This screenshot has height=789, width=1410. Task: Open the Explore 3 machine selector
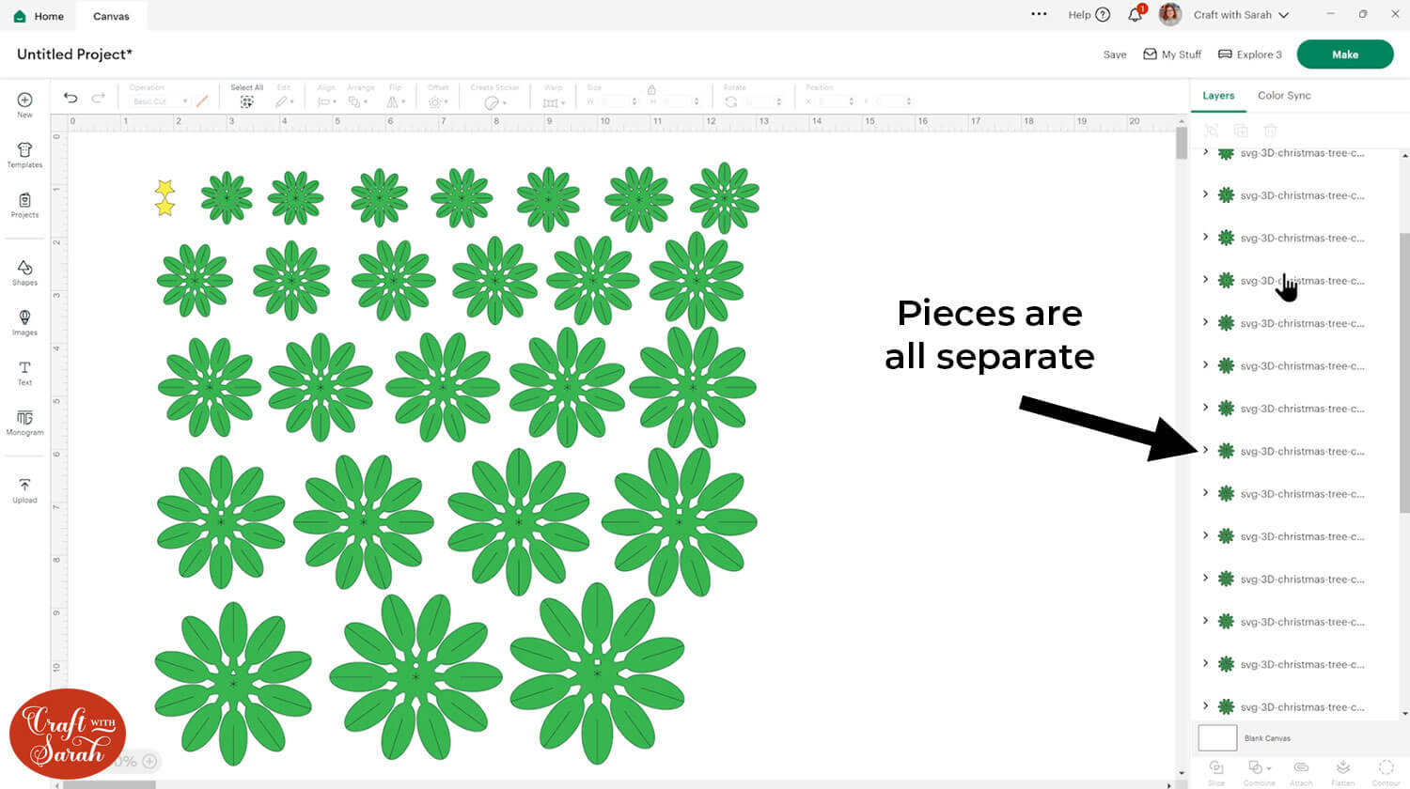1249,54
